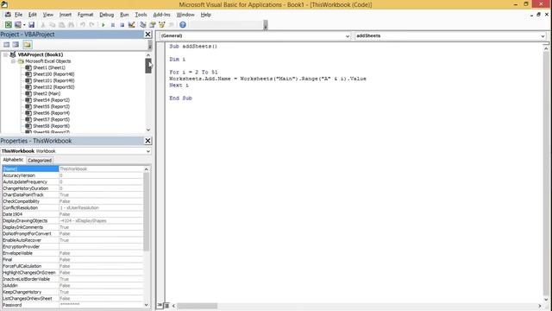
Task: Open the Help menu
Action: tap(205, 15)
